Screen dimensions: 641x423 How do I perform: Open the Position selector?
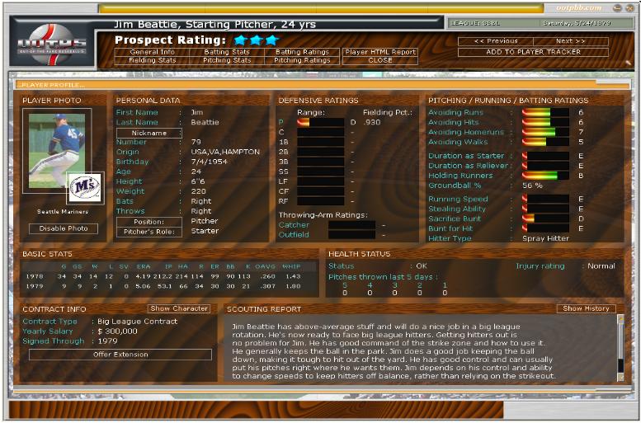pyautogui.click(x=148, y=221)
